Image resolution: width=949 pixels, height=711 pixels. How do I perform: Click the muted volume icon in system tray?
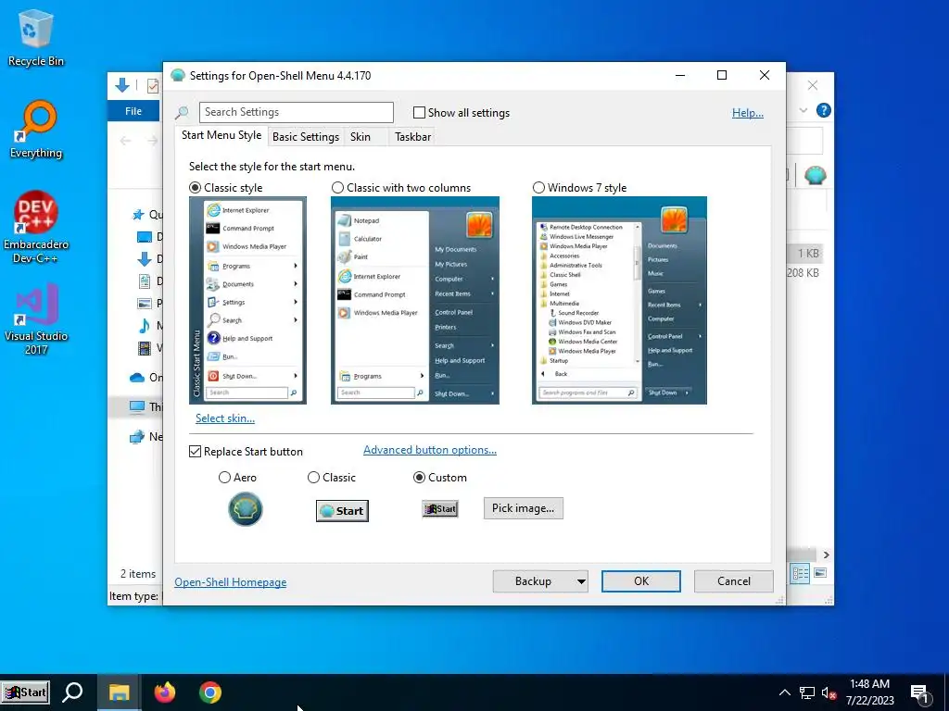[x=829, y=692]
